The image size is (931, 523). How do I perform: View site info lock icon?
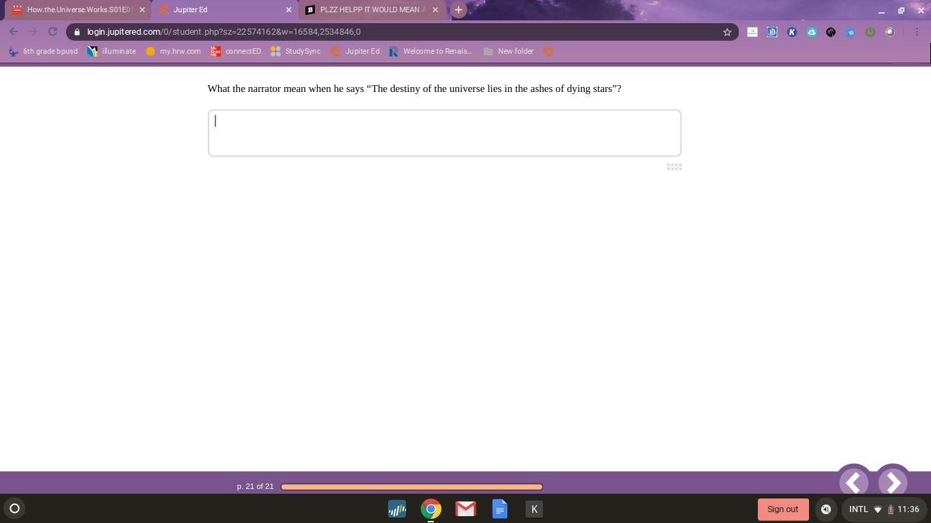[77, 32]
